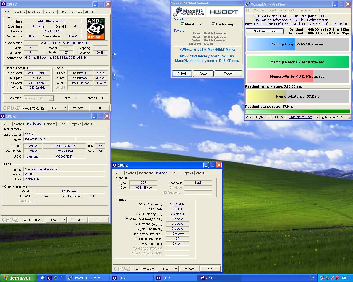Image resolution: width=353 pixels, height=282 pixels.
Task: Click Tools button in CPU-Z Mainboard window
Action: (54, 220)
